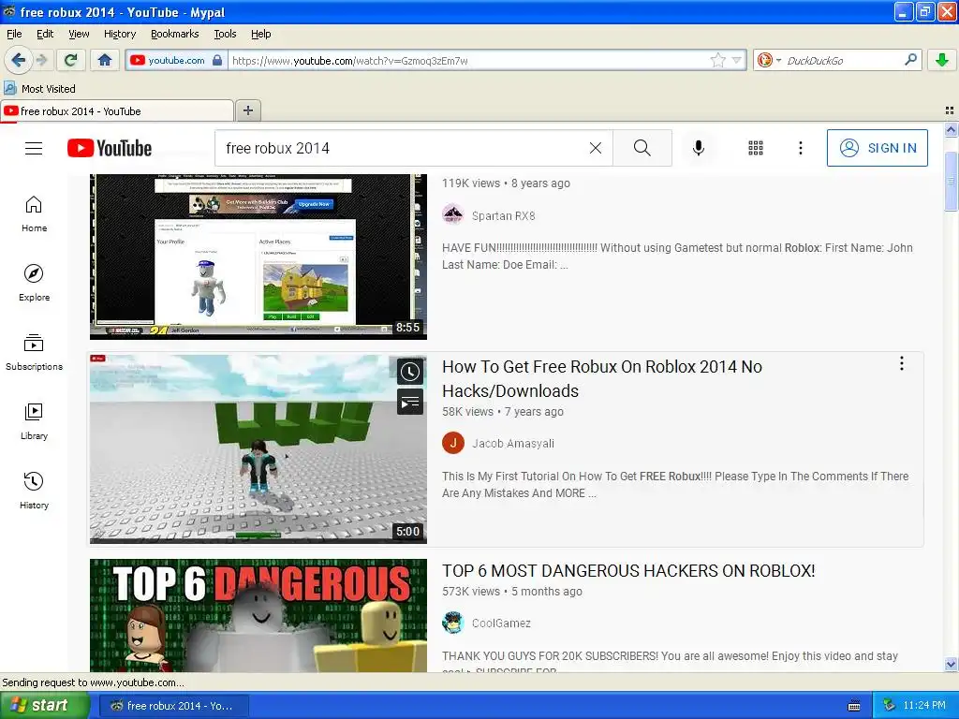Open the Tools menu
The height and width of the screenshot is (719, 959).
point(225,34)
